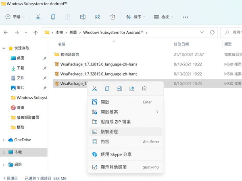The height and width of the screenshot is (181, 242).
Task: Click the folder icon in the address bar
Action: (x=47, y=32)
